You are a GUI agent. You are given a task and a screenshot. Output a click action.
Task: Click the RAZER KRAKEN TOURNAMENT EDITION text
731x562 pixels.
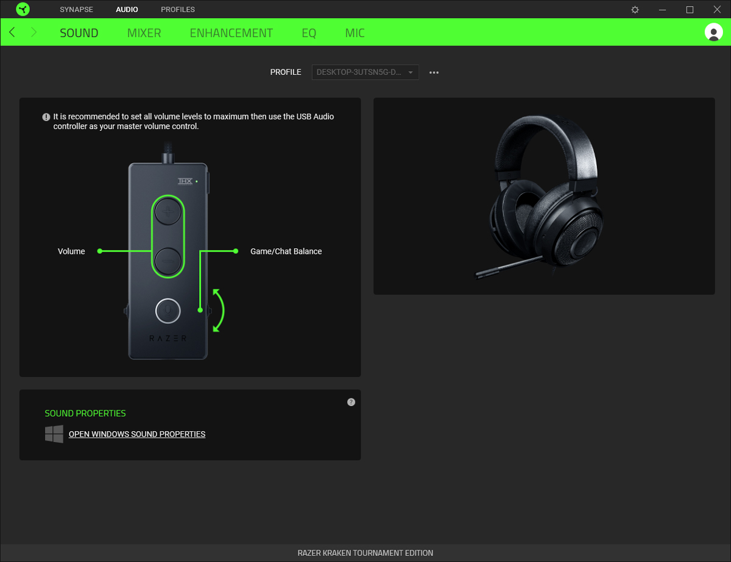(x=365, y=553)
